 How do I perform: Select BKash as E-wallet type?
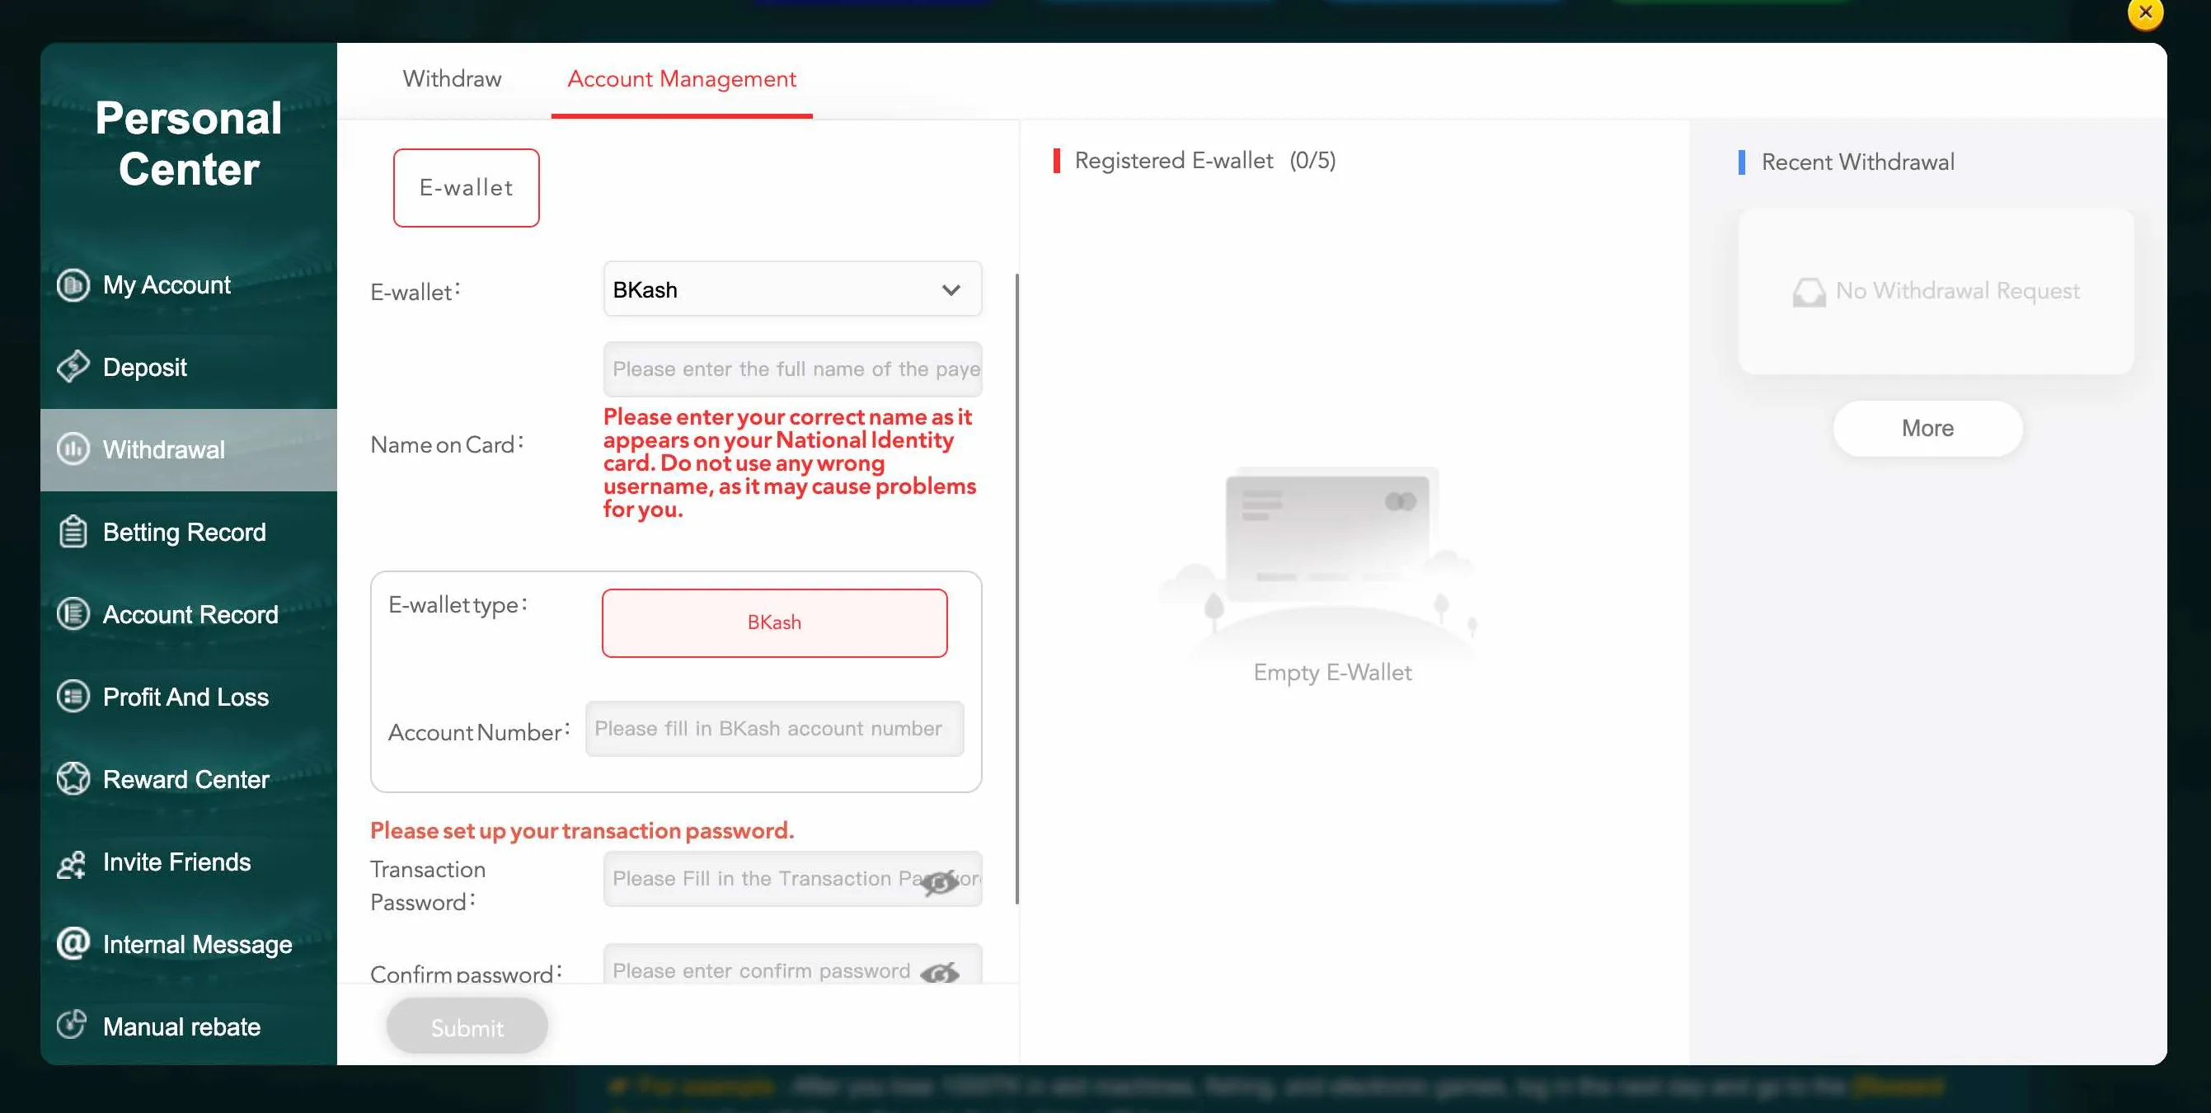[x=774, y=623]
